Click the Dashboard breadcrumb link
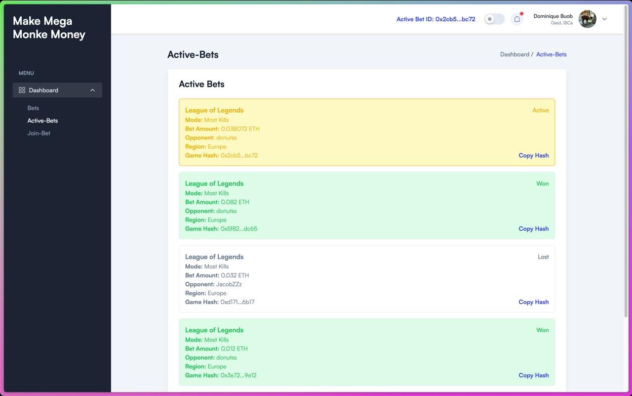Image resolution: width=632 pixels, height=396 pixels. (514, 54)
